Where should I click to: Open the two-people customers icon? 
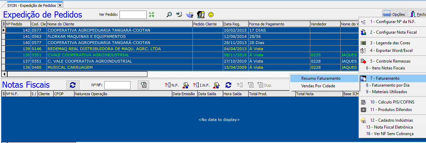pos(200,14)
